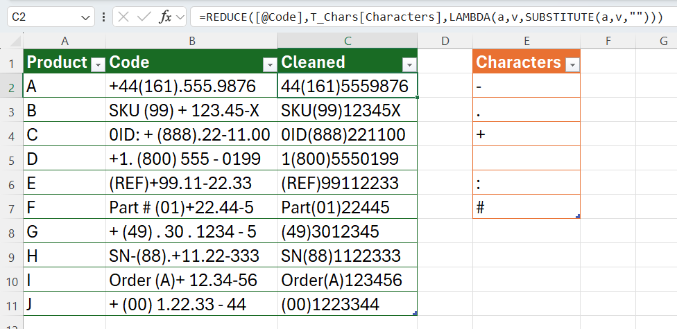Open Insert Function fx button
Screen dimensions: 677x329
[165, 17]
